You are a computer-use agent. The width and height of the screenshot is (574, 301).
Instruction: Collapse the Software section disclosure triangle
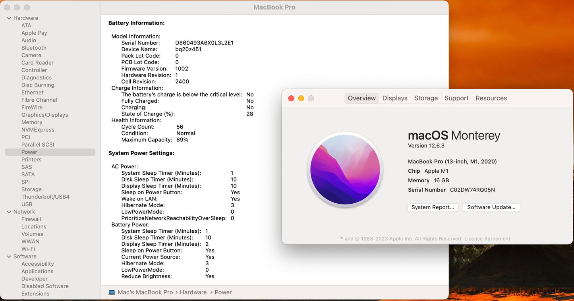(9, 257)
